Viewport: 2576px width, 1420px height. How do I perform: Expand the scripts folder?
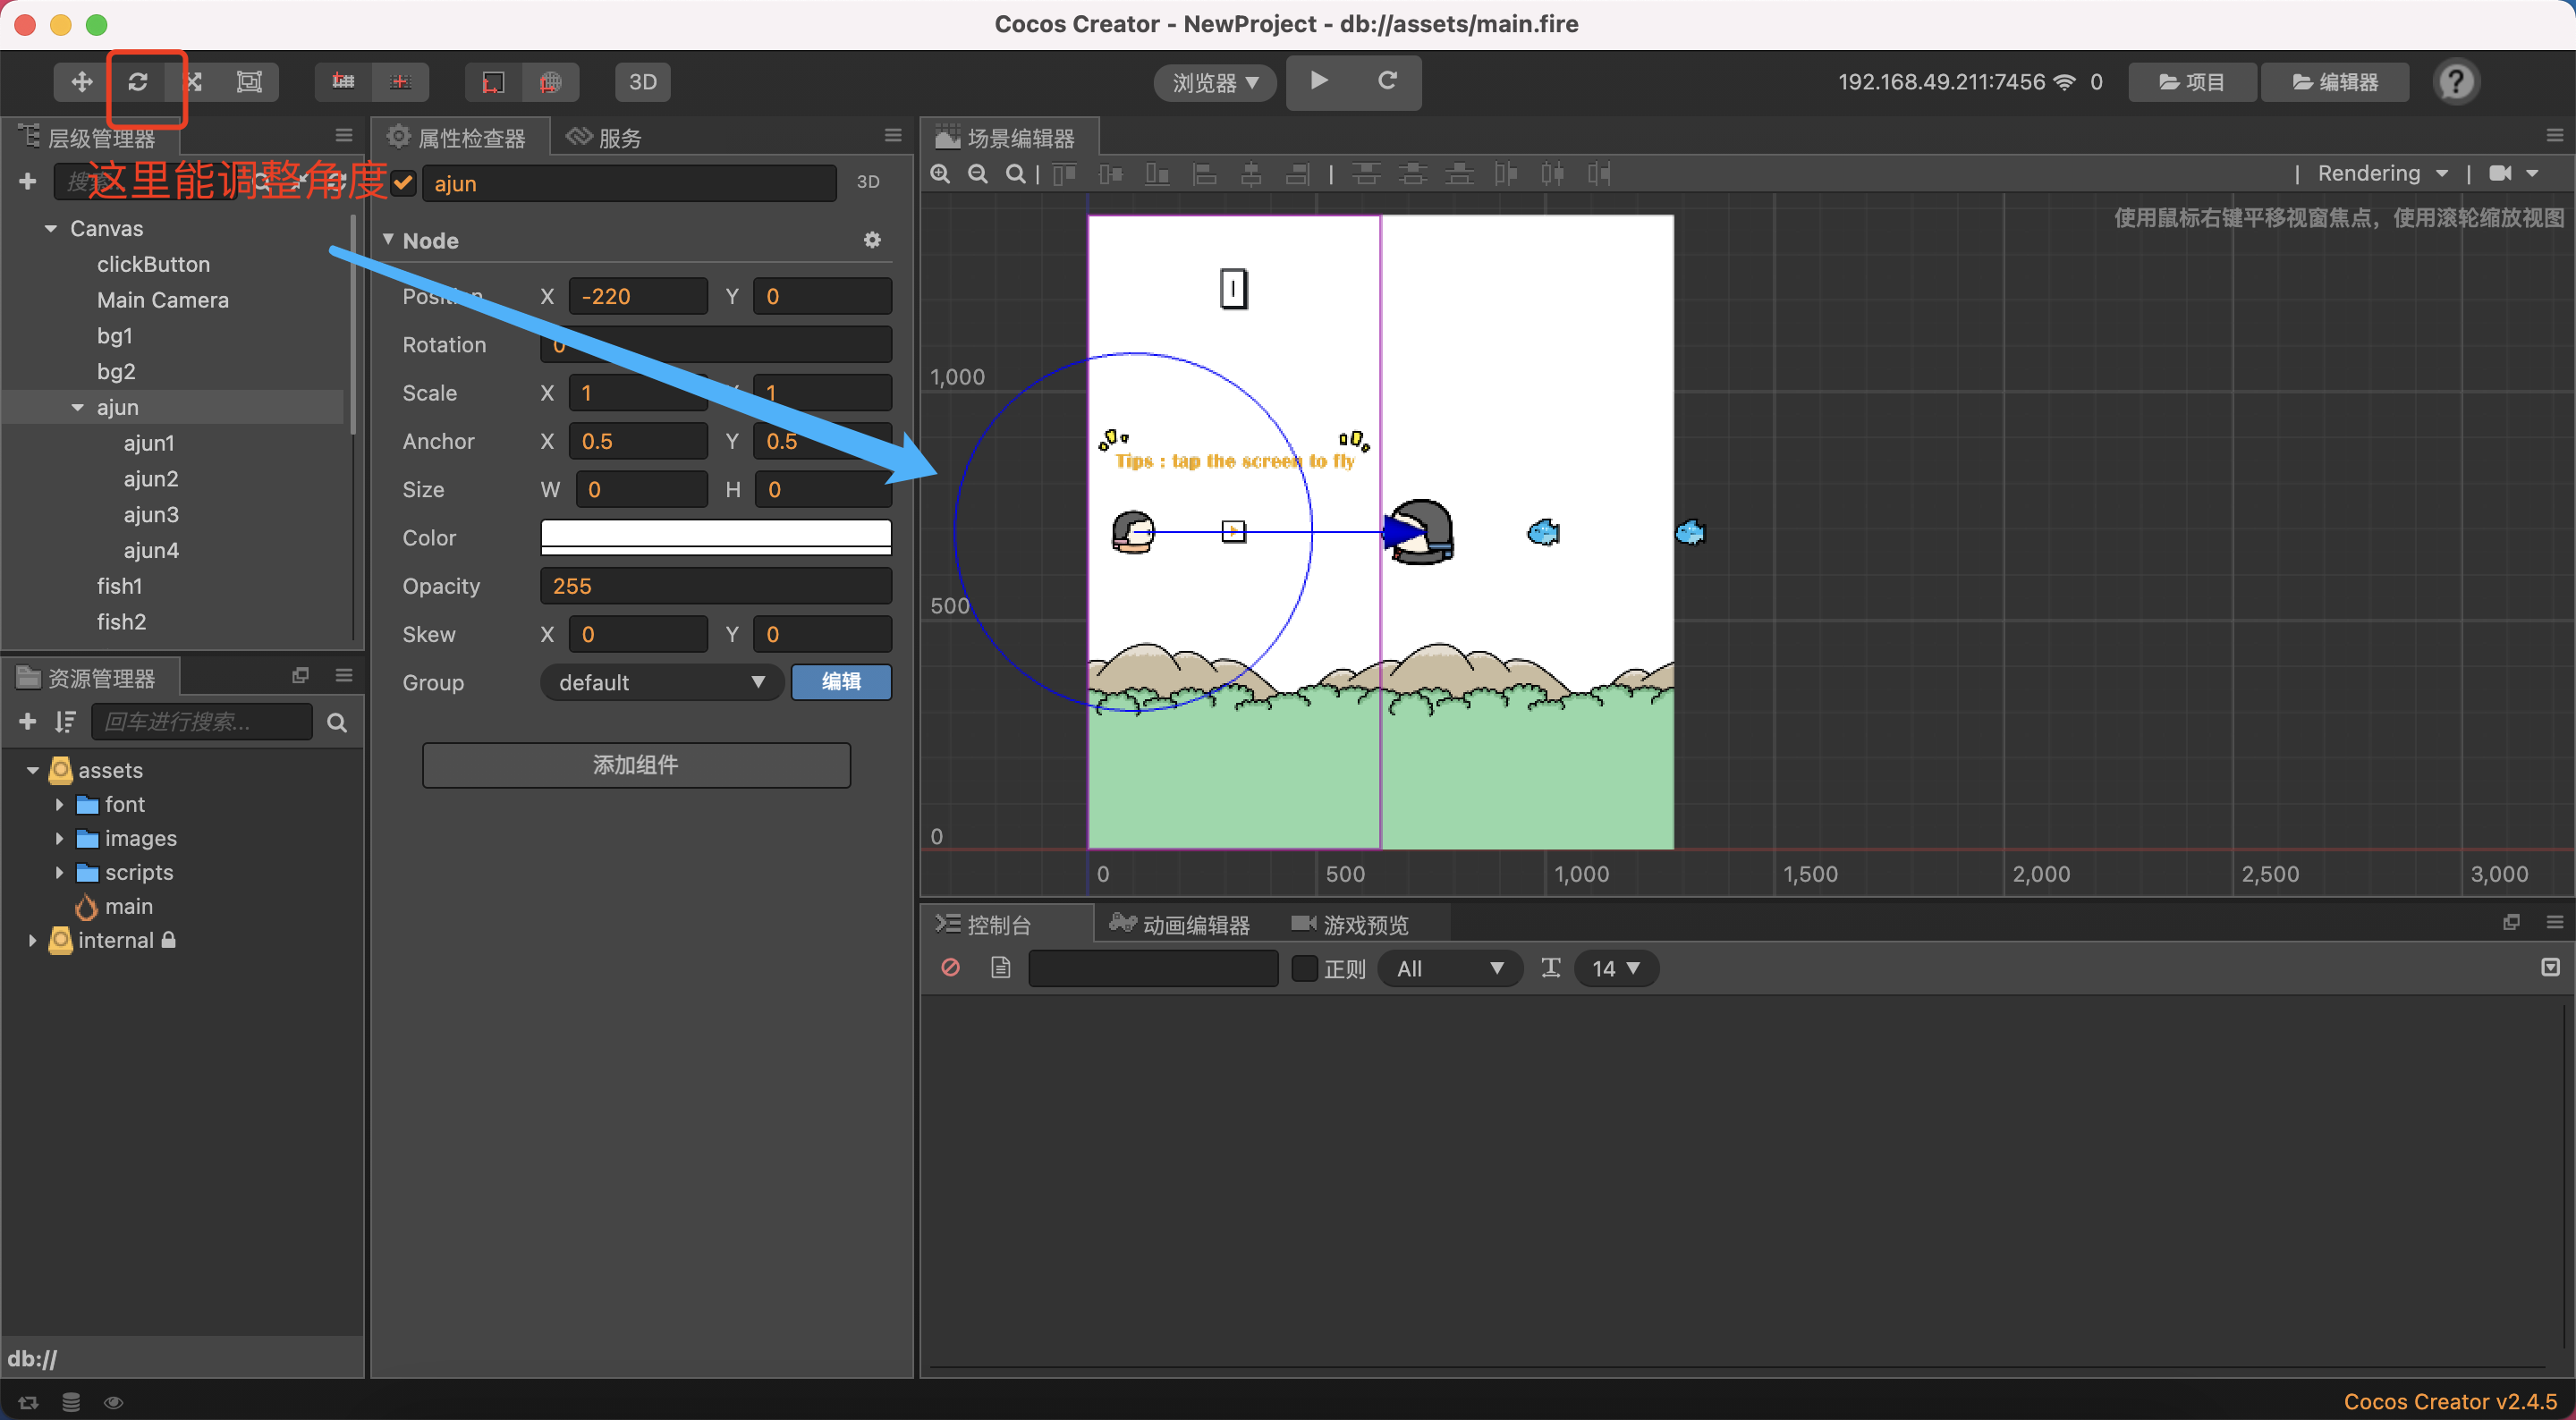58,872
